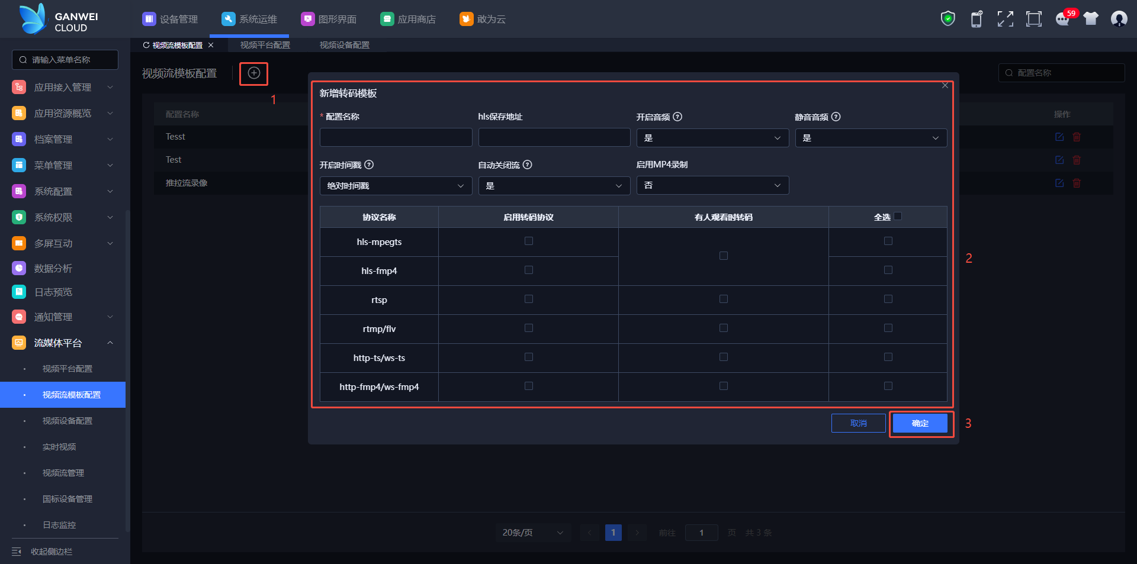Enable transcoding protocol for hls-mpegts
Image resolution: width=1137 pixels, height=564 pixels.
coord(529,241)
